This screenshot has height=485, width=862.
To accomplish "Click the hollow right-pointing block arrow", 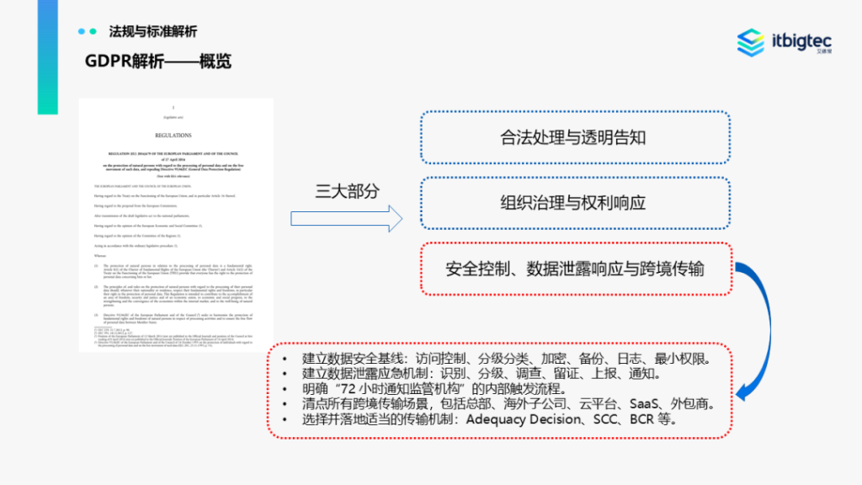I will point(346,219).
